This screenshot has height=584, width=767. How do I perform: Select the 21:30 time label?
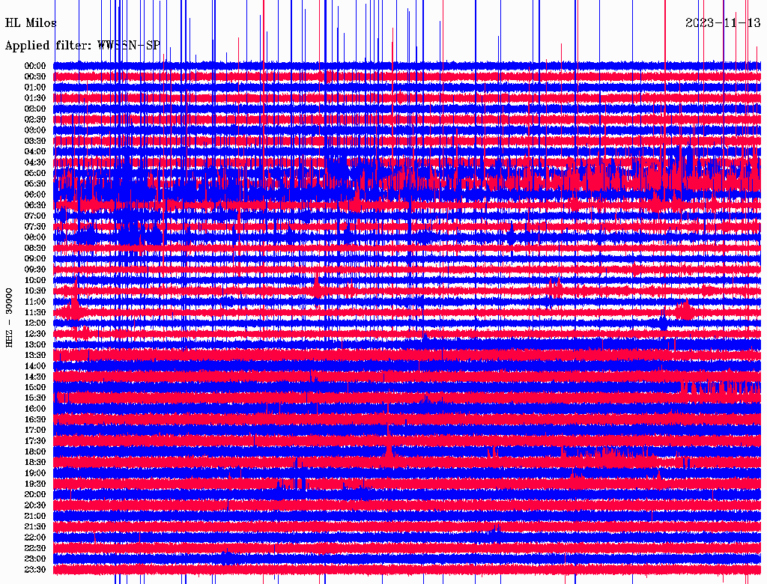point(35,526)
